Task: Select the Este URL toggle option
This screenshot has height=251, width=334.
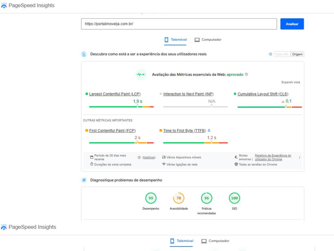Action: click(282, 54)
